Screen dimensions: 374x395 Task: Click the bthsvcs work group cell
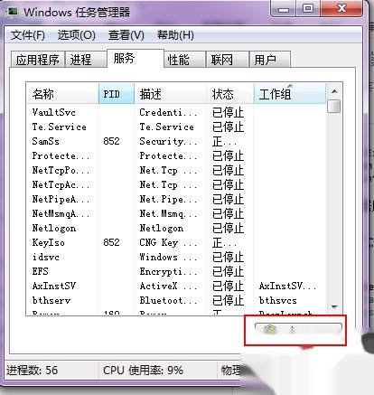coord(277,300)
